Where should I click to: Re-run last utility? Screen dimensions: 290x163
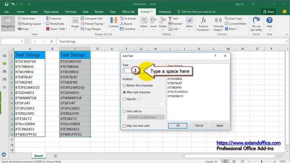(256, 24)
